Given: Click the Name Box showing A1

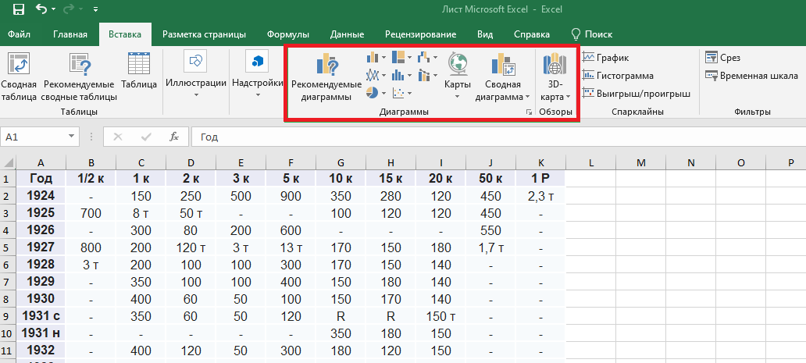Looking at the screenshot, I should (34, 137).
